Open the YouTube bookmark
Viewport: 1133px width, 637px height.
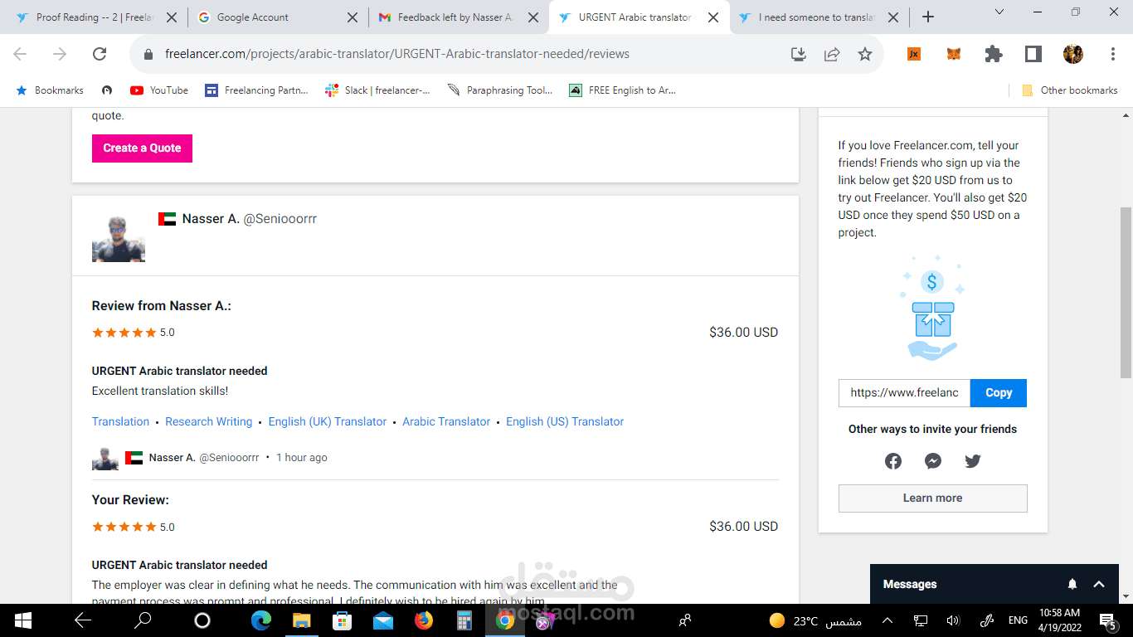(159, 90)
